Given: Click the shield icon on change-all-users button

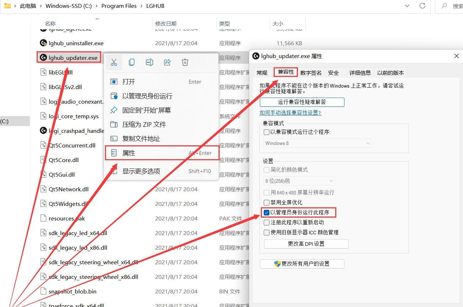Looking at the screenshot, I should 278,264.
